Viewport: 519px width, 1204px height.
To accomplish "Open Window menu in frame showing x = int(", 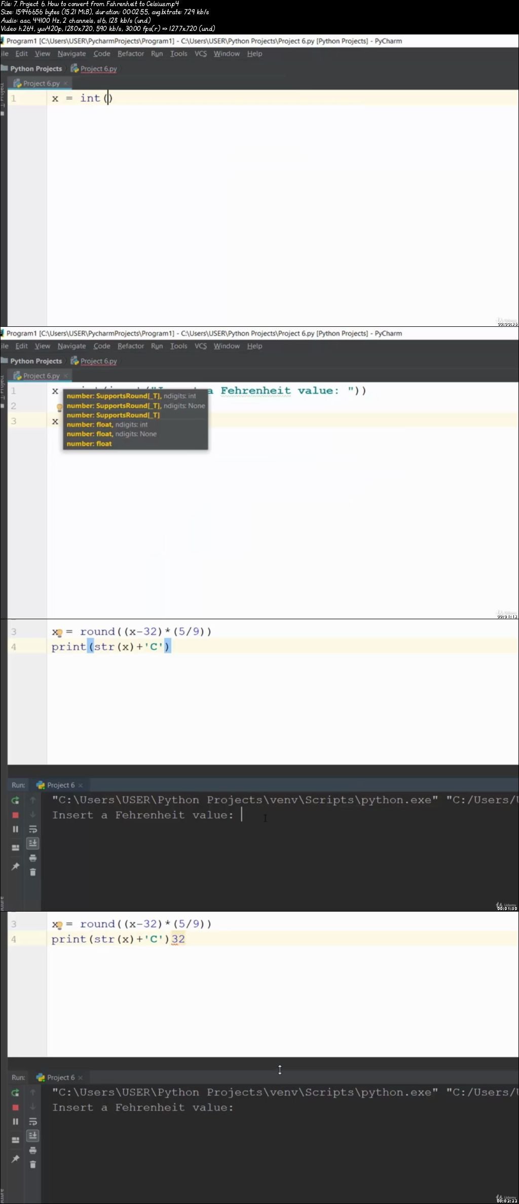I will pyautogui.click(x=227, y=54).
